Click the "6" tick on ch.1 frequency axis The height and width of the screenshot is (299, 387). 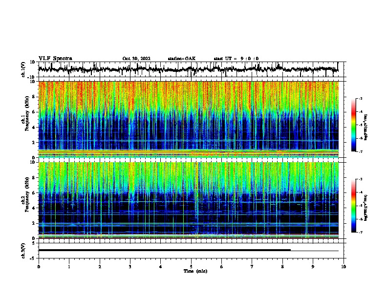[x=34, y=112]
